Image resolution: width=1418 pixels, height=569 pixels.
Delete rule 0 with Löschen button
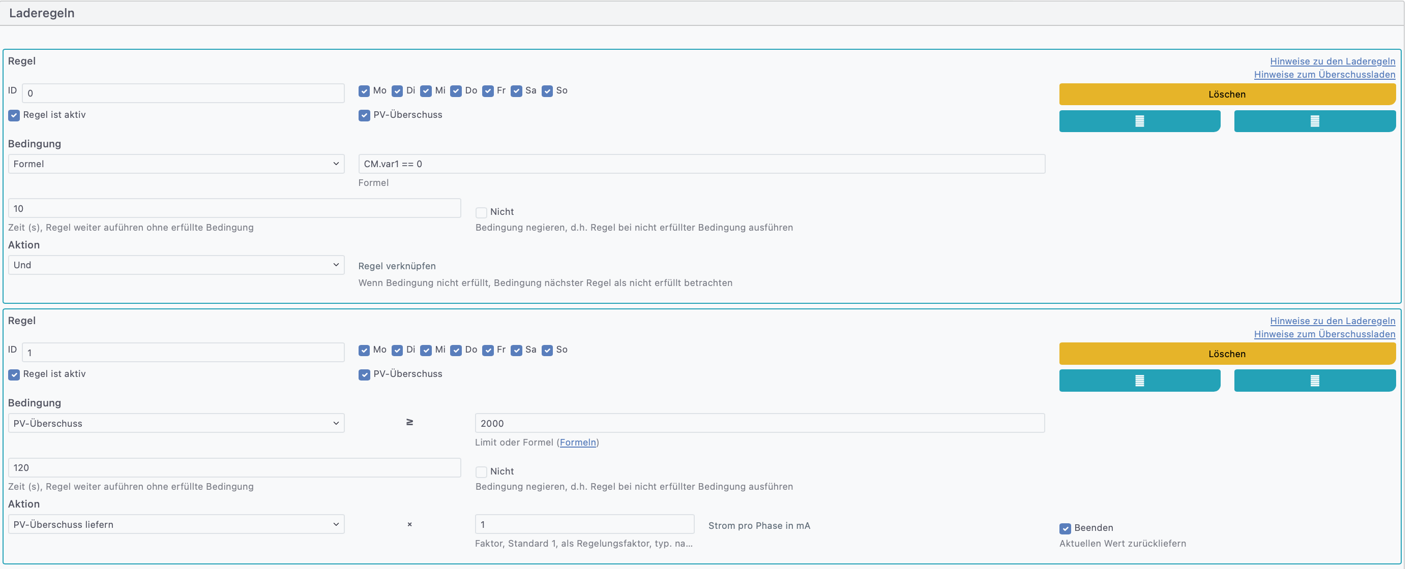coord(1227,94)
